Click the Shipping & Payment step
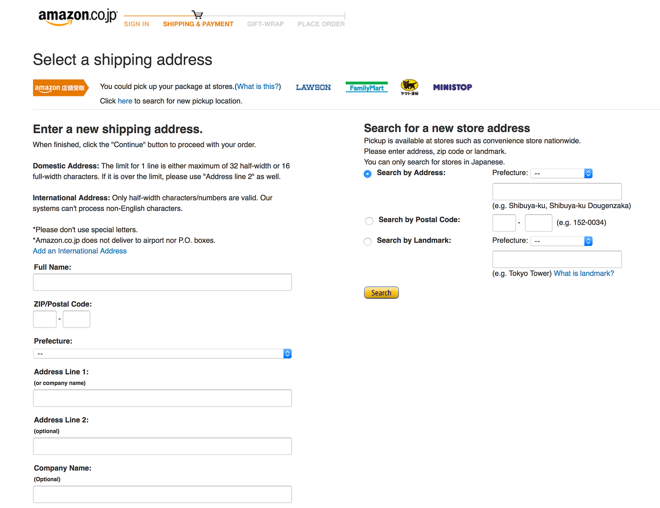The width and height of the screenshot is (660, 508). click(198, 24)
